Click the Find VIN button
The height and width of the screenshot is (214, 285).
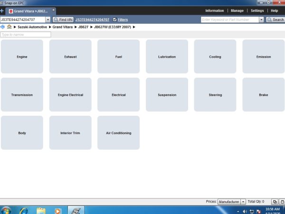(x=63, y=20)
